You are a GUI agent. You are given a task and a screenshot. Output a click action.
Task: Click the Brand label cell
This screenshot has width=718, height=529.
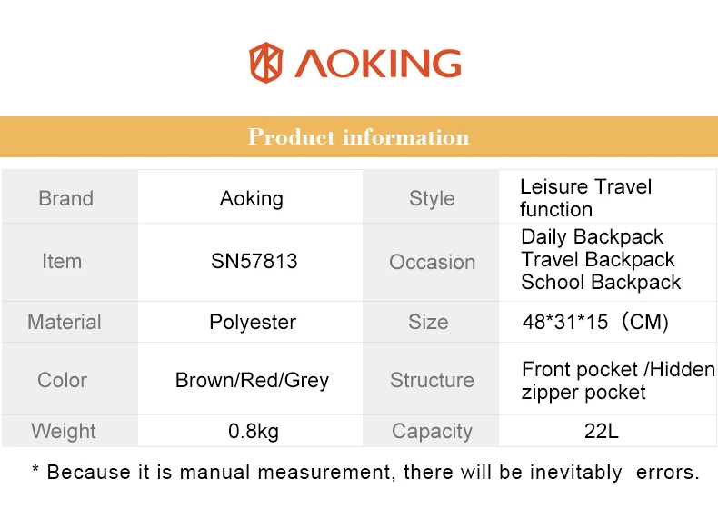coord(70,197)
